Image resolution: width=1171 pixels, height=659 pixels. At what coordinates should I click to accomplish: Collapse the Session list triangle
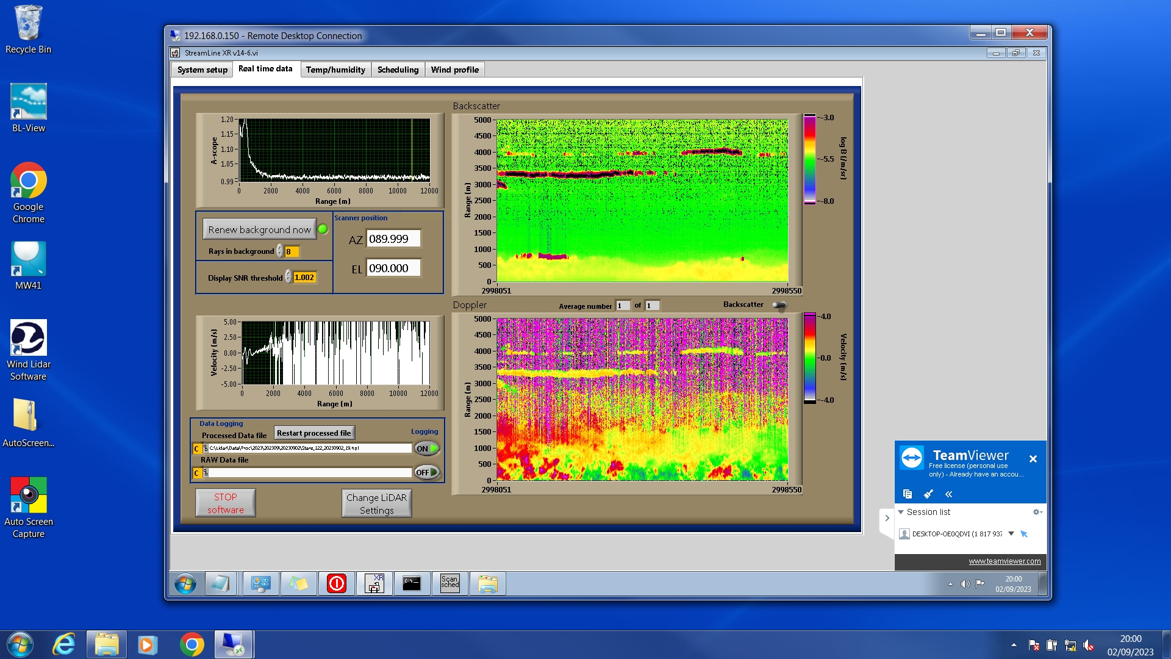point(901,512)
